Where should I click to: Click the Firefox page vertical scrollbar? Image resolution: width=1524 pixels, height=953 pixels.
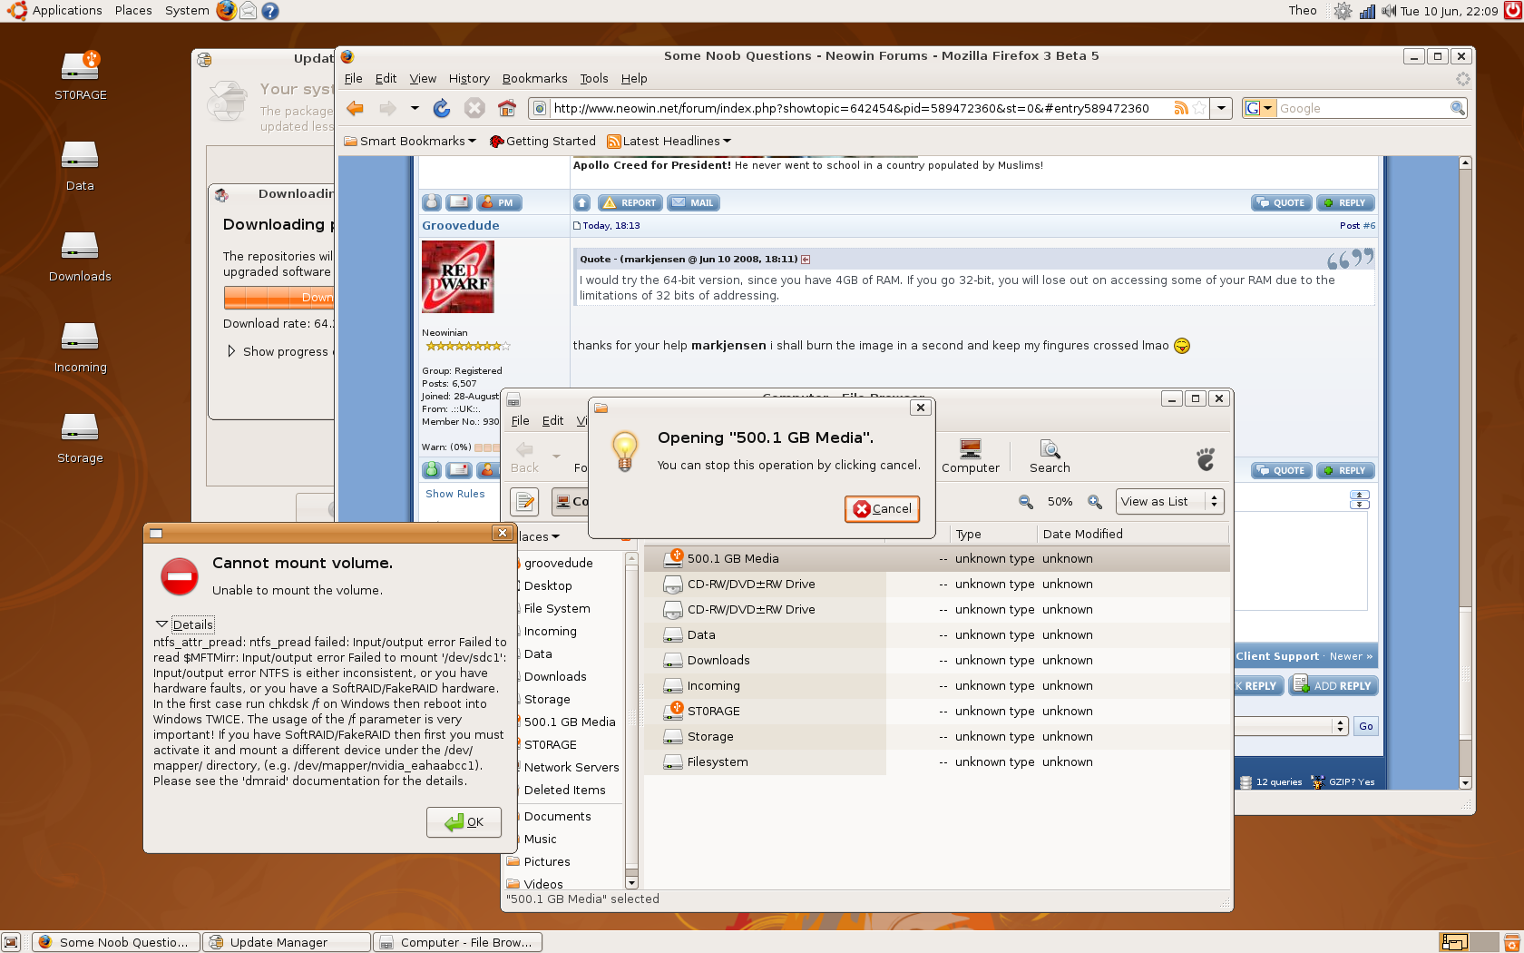[1465, 454]
